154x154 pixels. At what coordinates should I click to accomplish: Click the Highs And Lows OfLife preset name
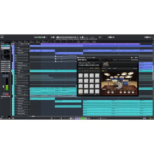click(85, 63)
